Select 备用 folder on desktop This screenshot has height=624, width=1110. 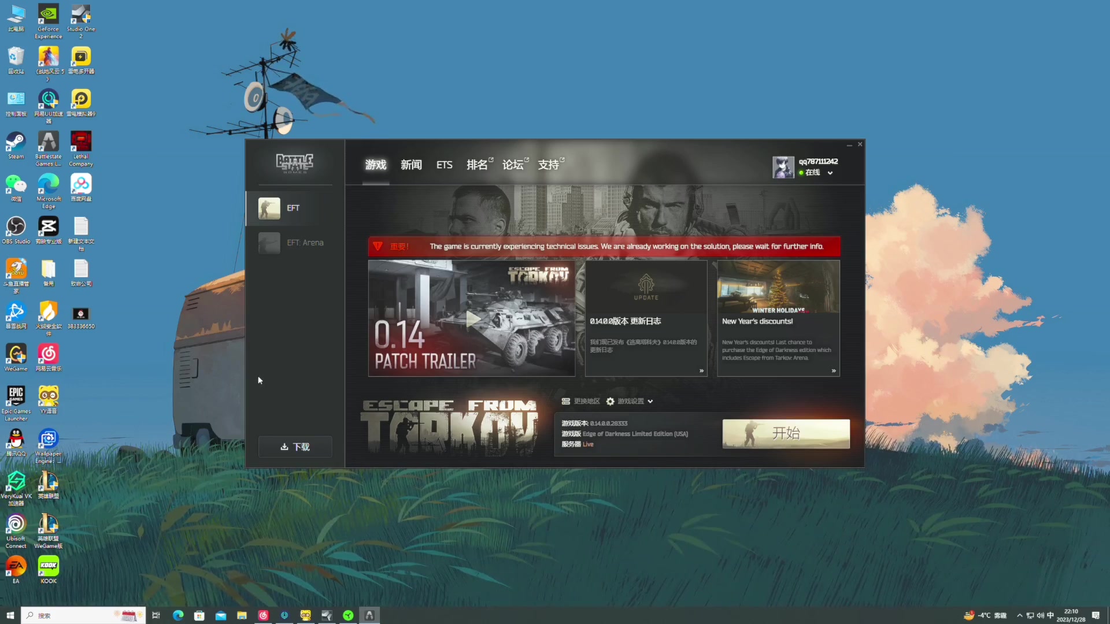[x=49, y=273]
